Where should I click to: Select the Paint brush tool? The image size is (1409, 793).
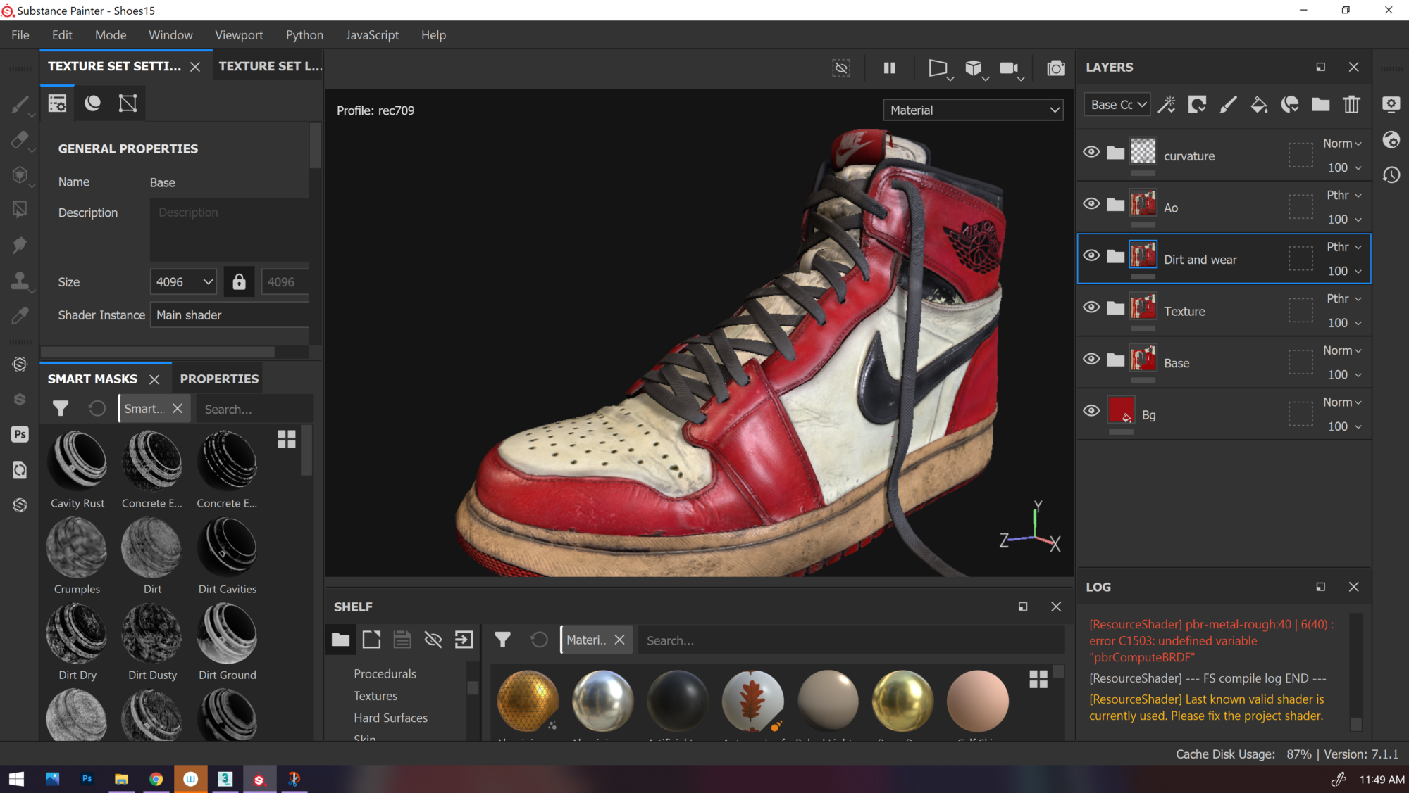[x=20, y=105]
